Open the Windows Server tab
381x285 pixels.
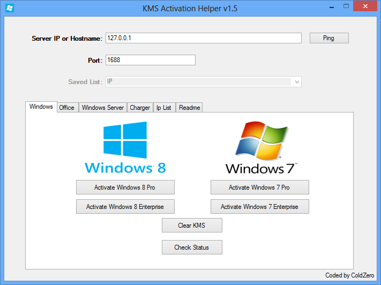click(x=103, y=108)
